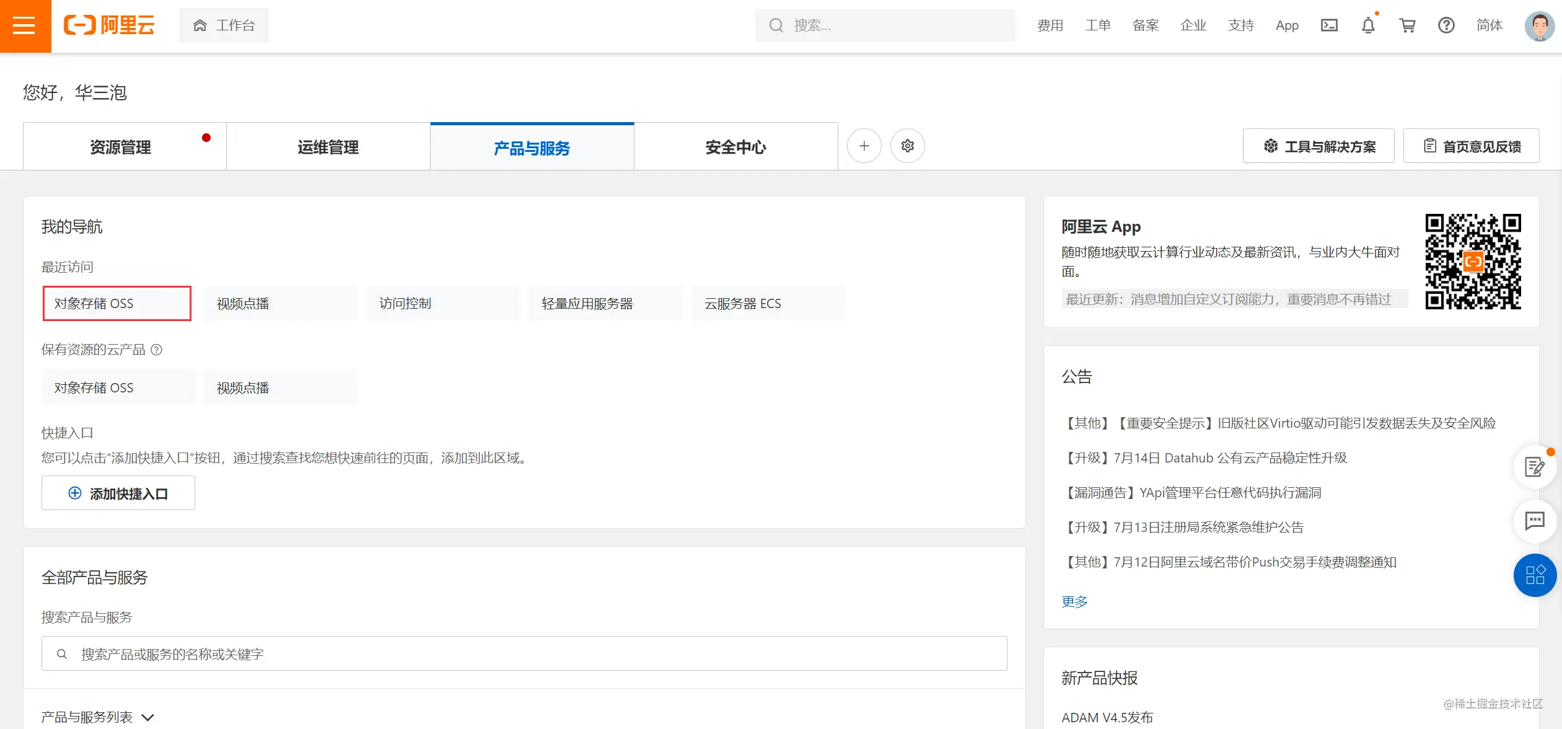Viewport: 1562px width, 729px height.
Task: Focus the 搜索产品或服务的名称或关键字 field
Action: click(524, 654)
